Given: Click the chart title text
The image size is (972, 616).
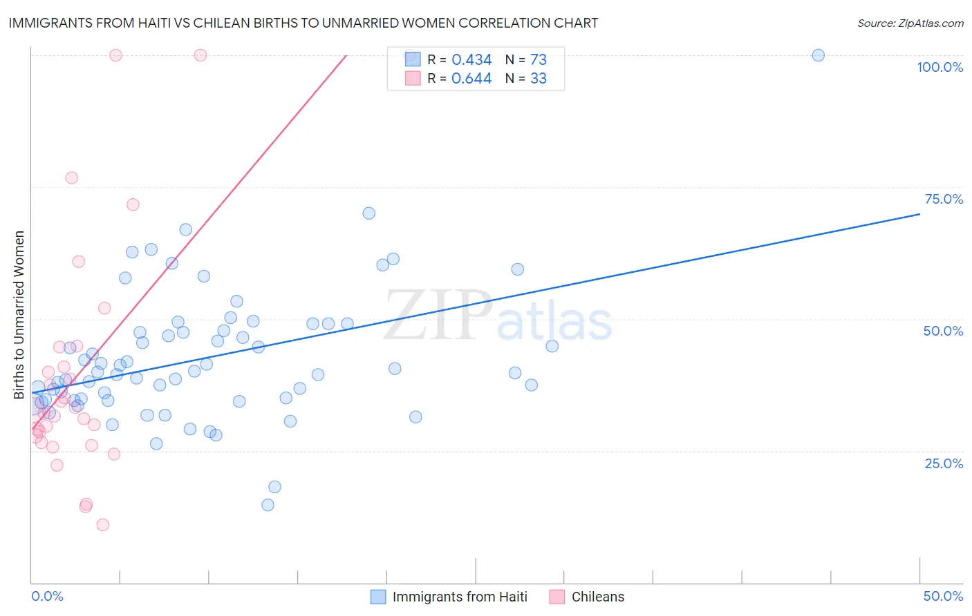Looking at the screenshot, I should (303, 23).
